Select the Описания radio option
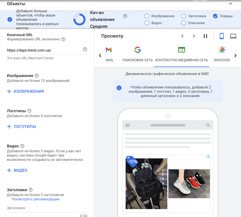Viewport: 241px width, 217px height. point(184,23)
